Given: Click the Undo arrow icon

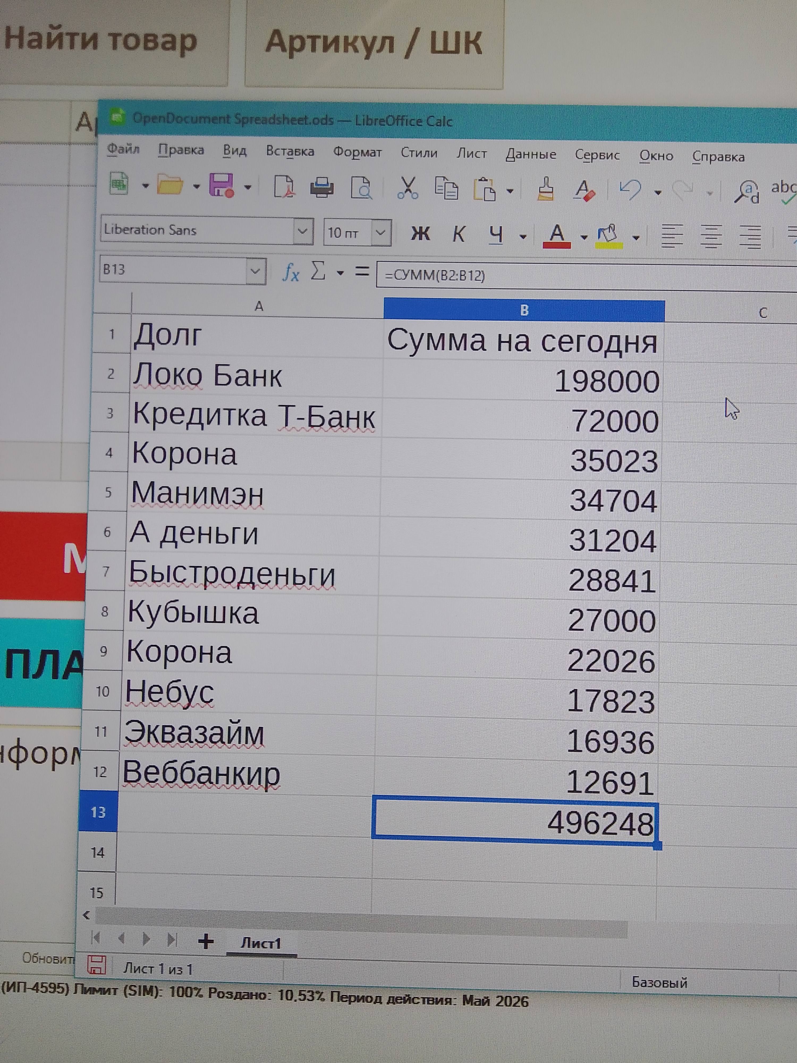Looking at the screenshot, I should point(630,190).
